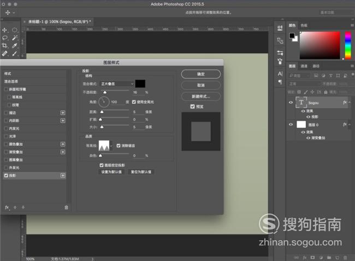Move effect down arrow in Layer Style dialog
The image size is (355, 261).
(23, 207)
